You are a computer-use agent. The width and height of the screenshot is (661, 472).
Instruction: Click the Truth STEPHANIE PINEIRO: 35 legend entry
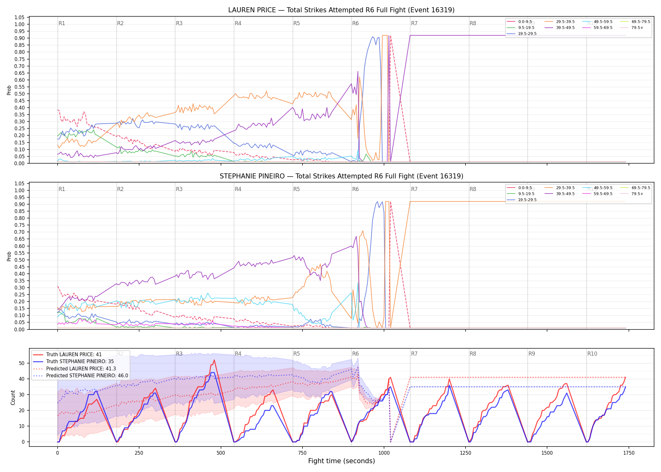point(73,361)
